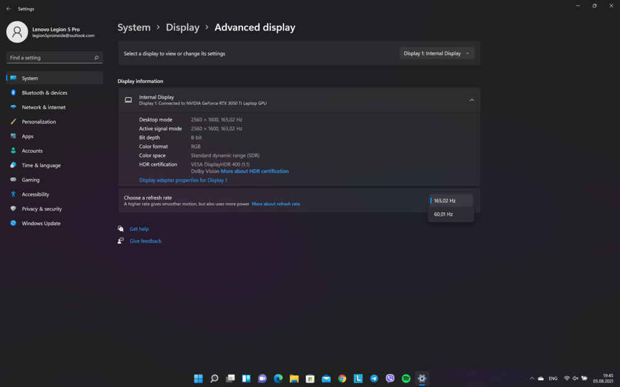
Task: Click the Display breadcrumb
Action: (x=183, y=27)
